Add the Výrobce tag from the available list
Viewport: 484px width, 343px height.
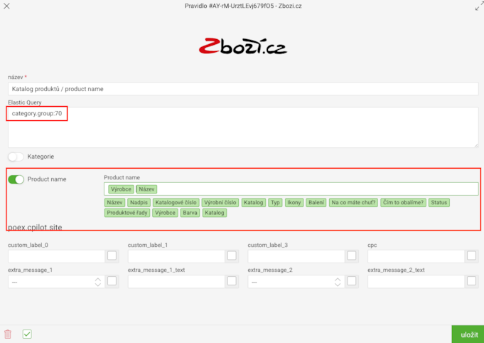pyautogui.click(x=165, y=213)
